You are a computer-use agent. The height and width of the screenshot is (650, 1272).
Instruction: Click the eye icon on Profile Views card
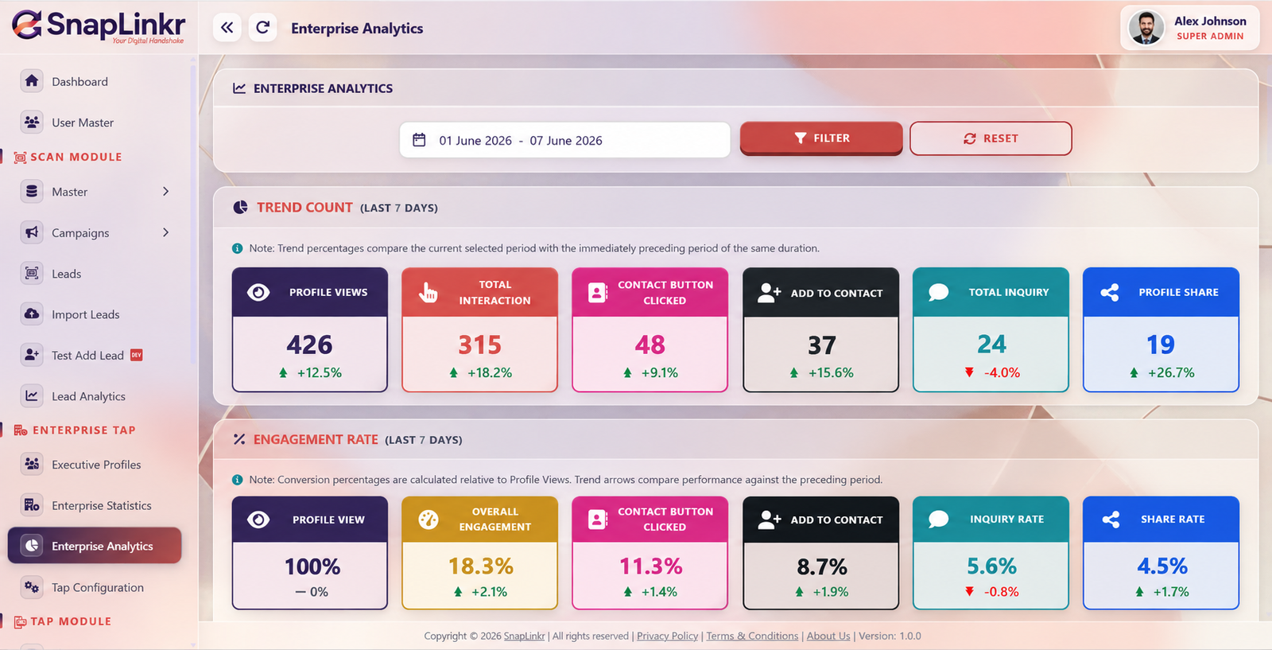[x=258, y=292]
